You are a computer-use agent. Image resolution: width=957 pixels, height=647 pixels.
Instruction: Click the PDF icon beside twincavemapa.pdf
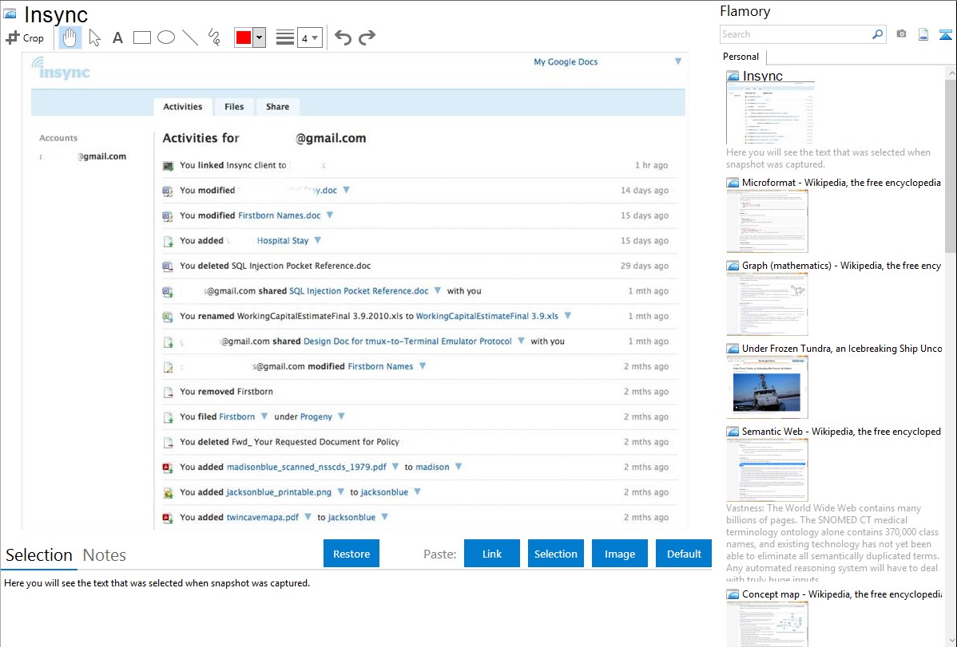coord(168,518)
